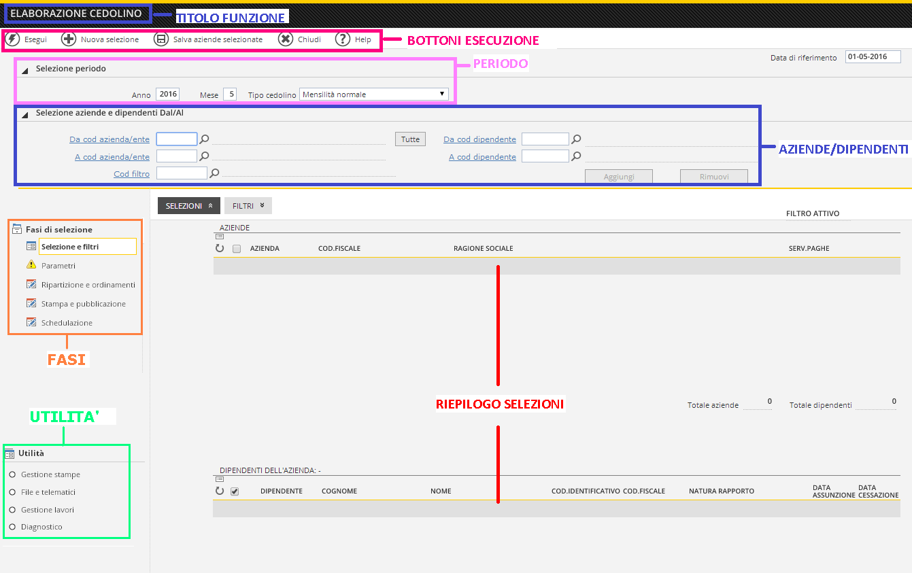Image resolution: width=912 pixels, height=573 pixels.
Task: Click the Nuova selezione plus icon
Action: (69, 39)
